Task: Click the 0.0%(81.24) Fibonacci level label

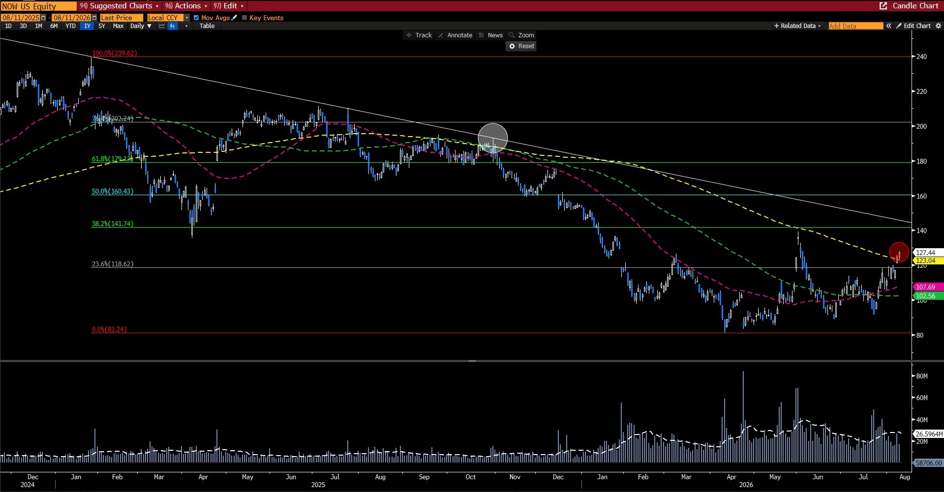Action: 109,330
